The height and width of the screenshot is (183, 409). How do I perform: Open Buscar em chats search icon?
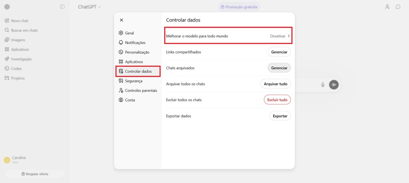pyautogui.click(x=7, y=30)
